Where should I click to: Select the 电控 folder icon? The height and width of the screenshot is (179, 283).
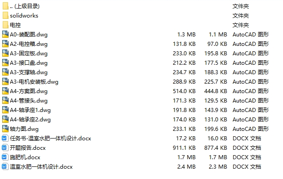[5, 25]
